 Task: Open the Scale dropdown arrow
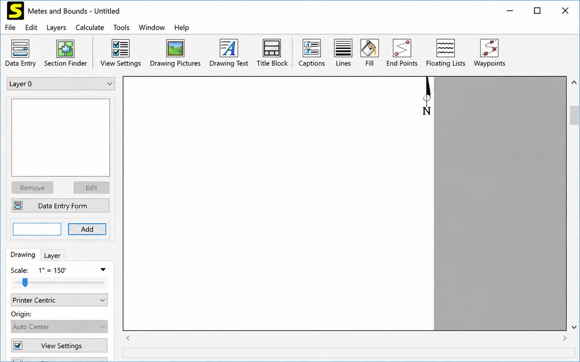[103, 270]
